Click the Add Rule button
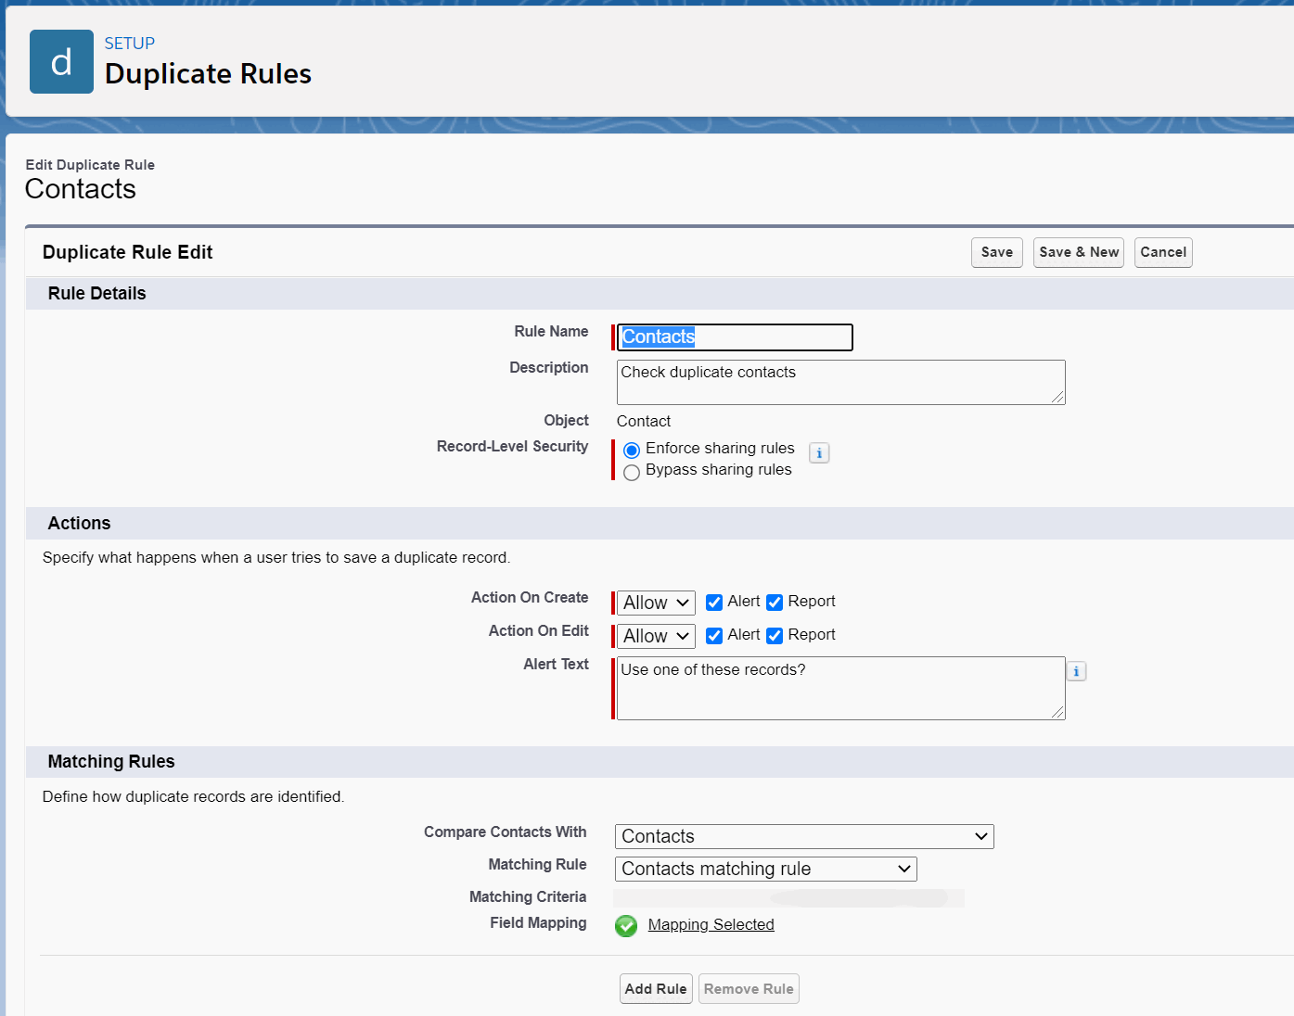Image resolution: width=1294 pixels, height=1016 pixels. [x=656, y=988]
